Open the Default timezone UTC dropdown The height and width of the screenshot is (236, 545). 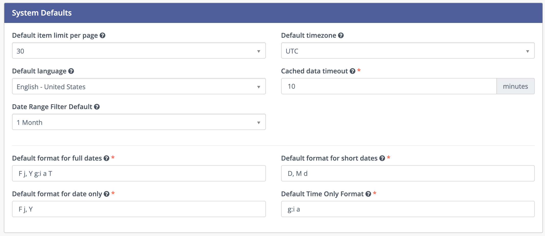point(408,51)
